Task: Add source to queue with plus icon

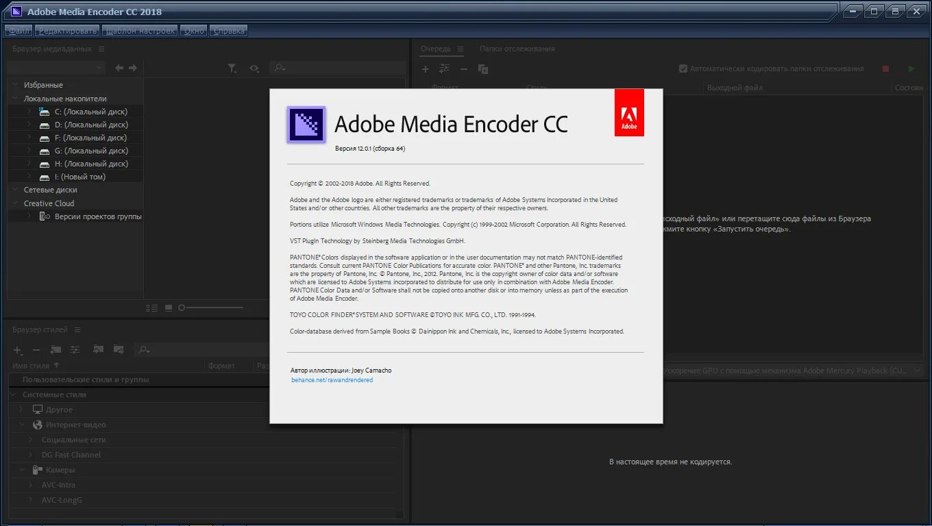Action: coord(425,69)
